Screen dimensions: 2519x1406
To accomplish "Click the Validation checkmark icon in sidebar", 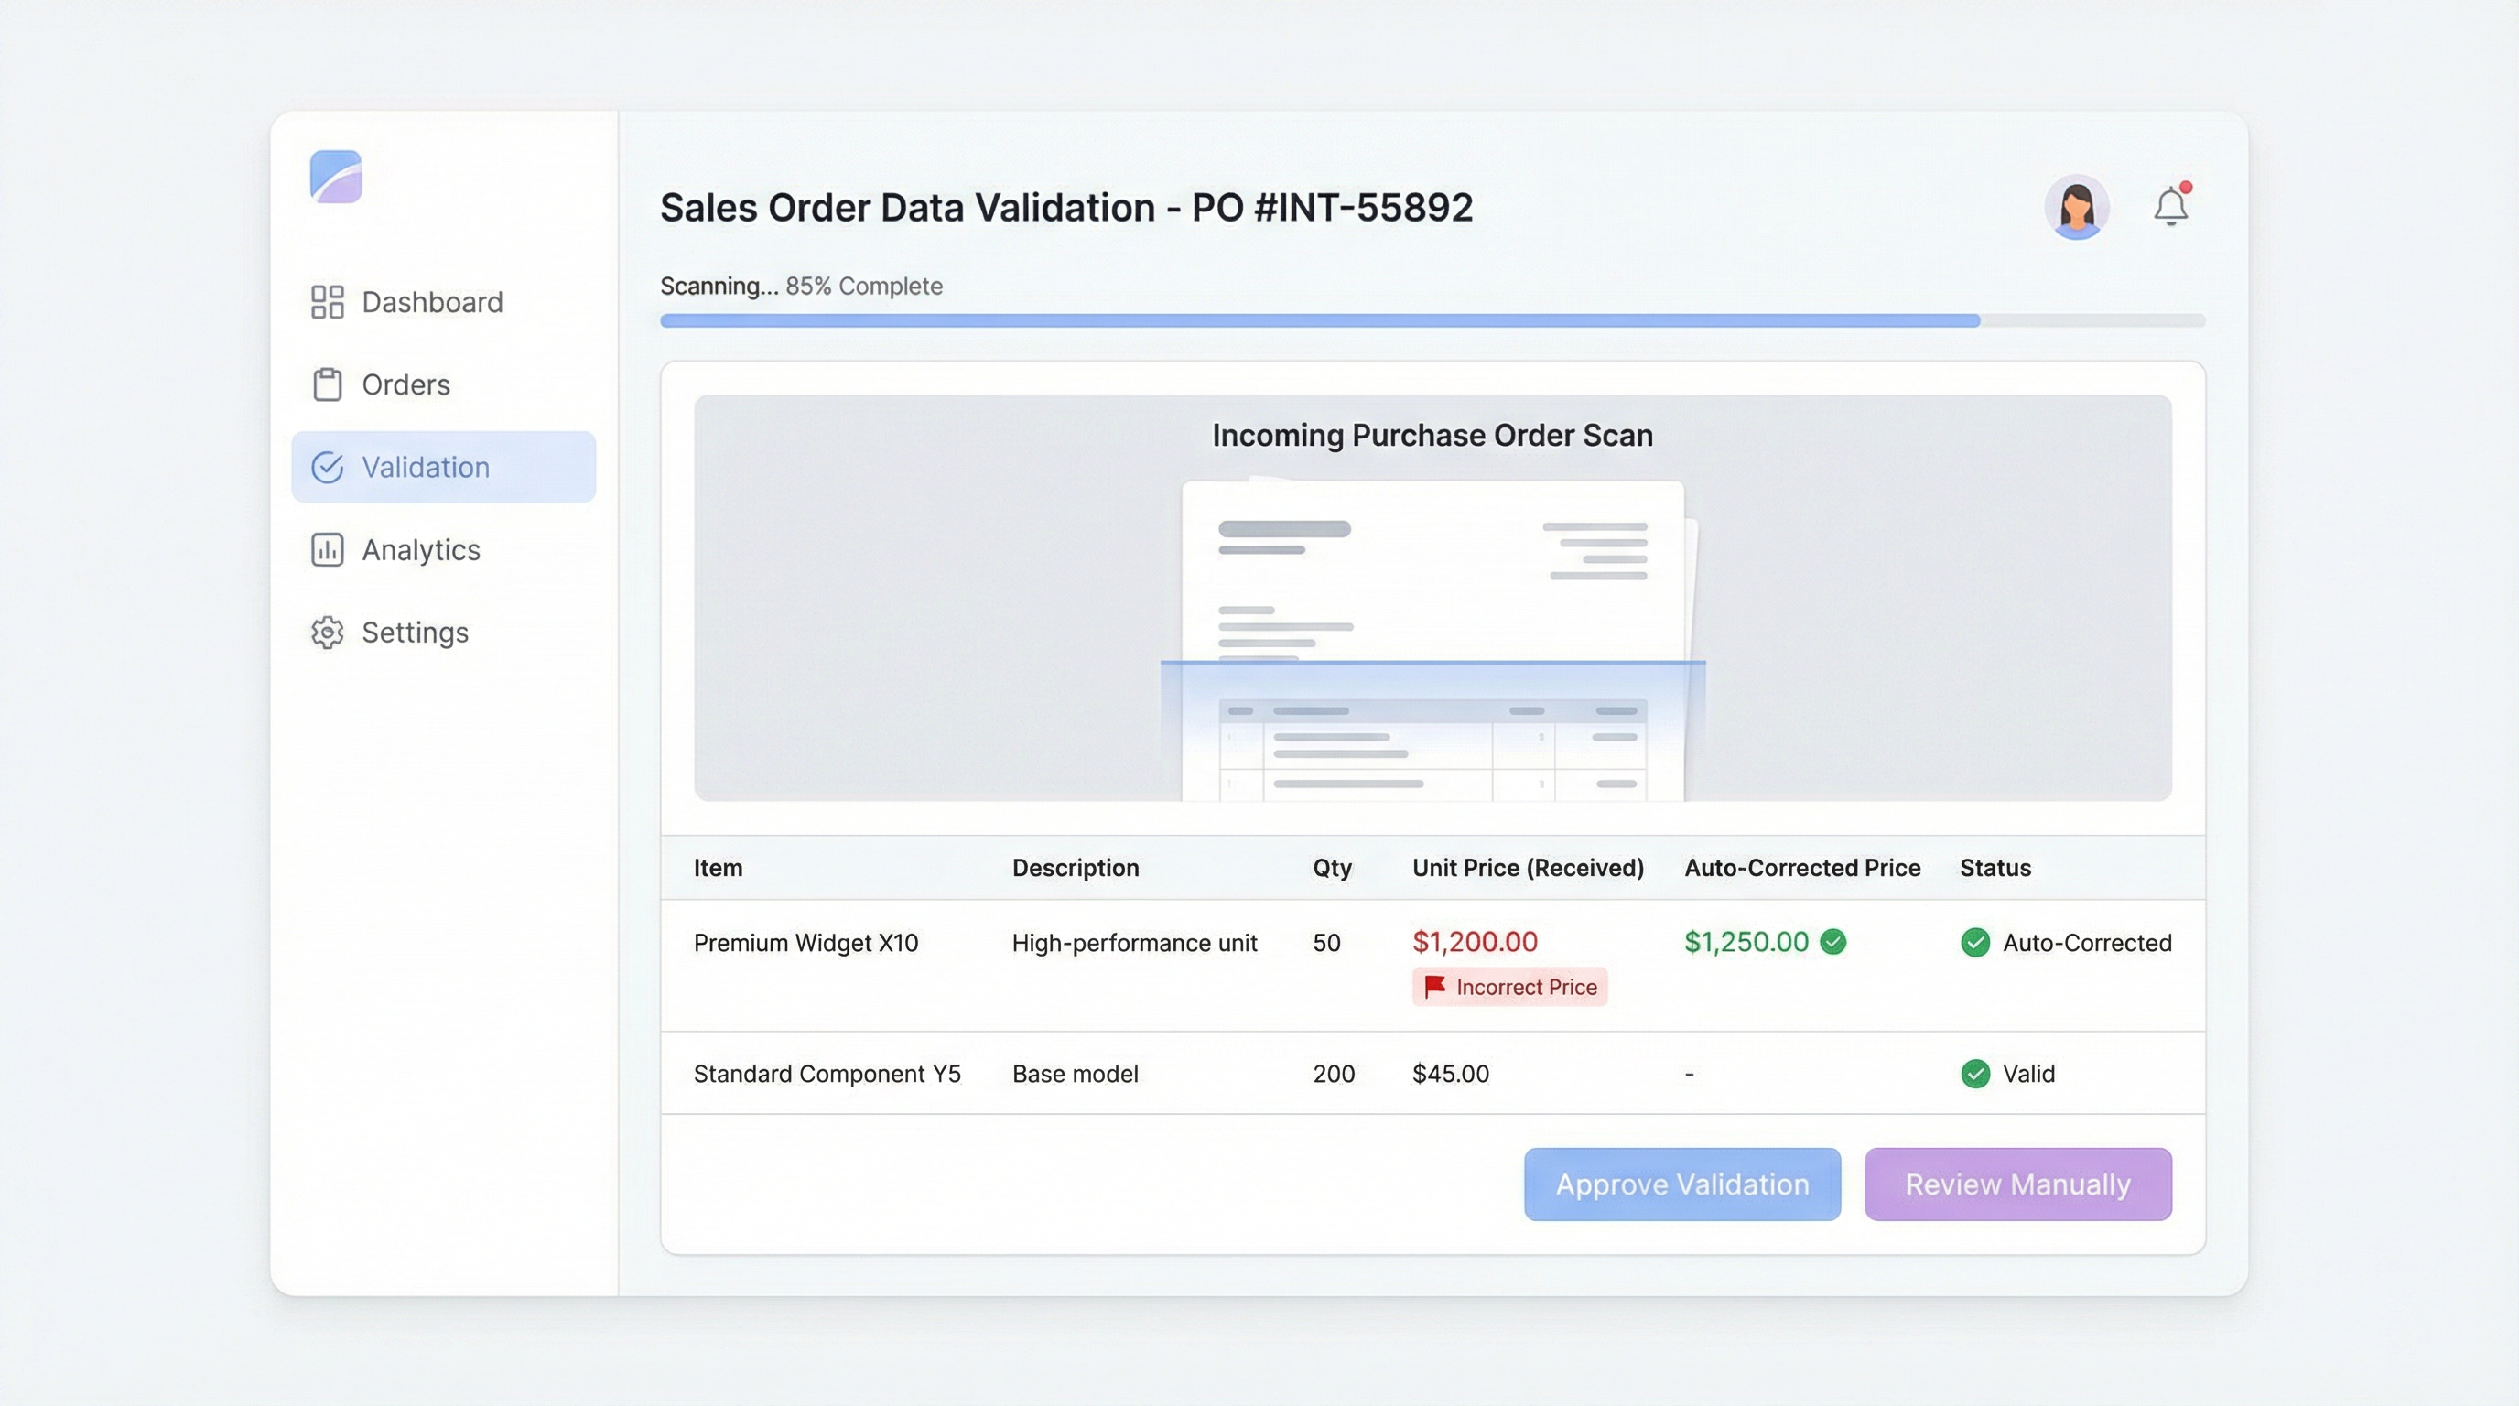I will coord(327,467).
